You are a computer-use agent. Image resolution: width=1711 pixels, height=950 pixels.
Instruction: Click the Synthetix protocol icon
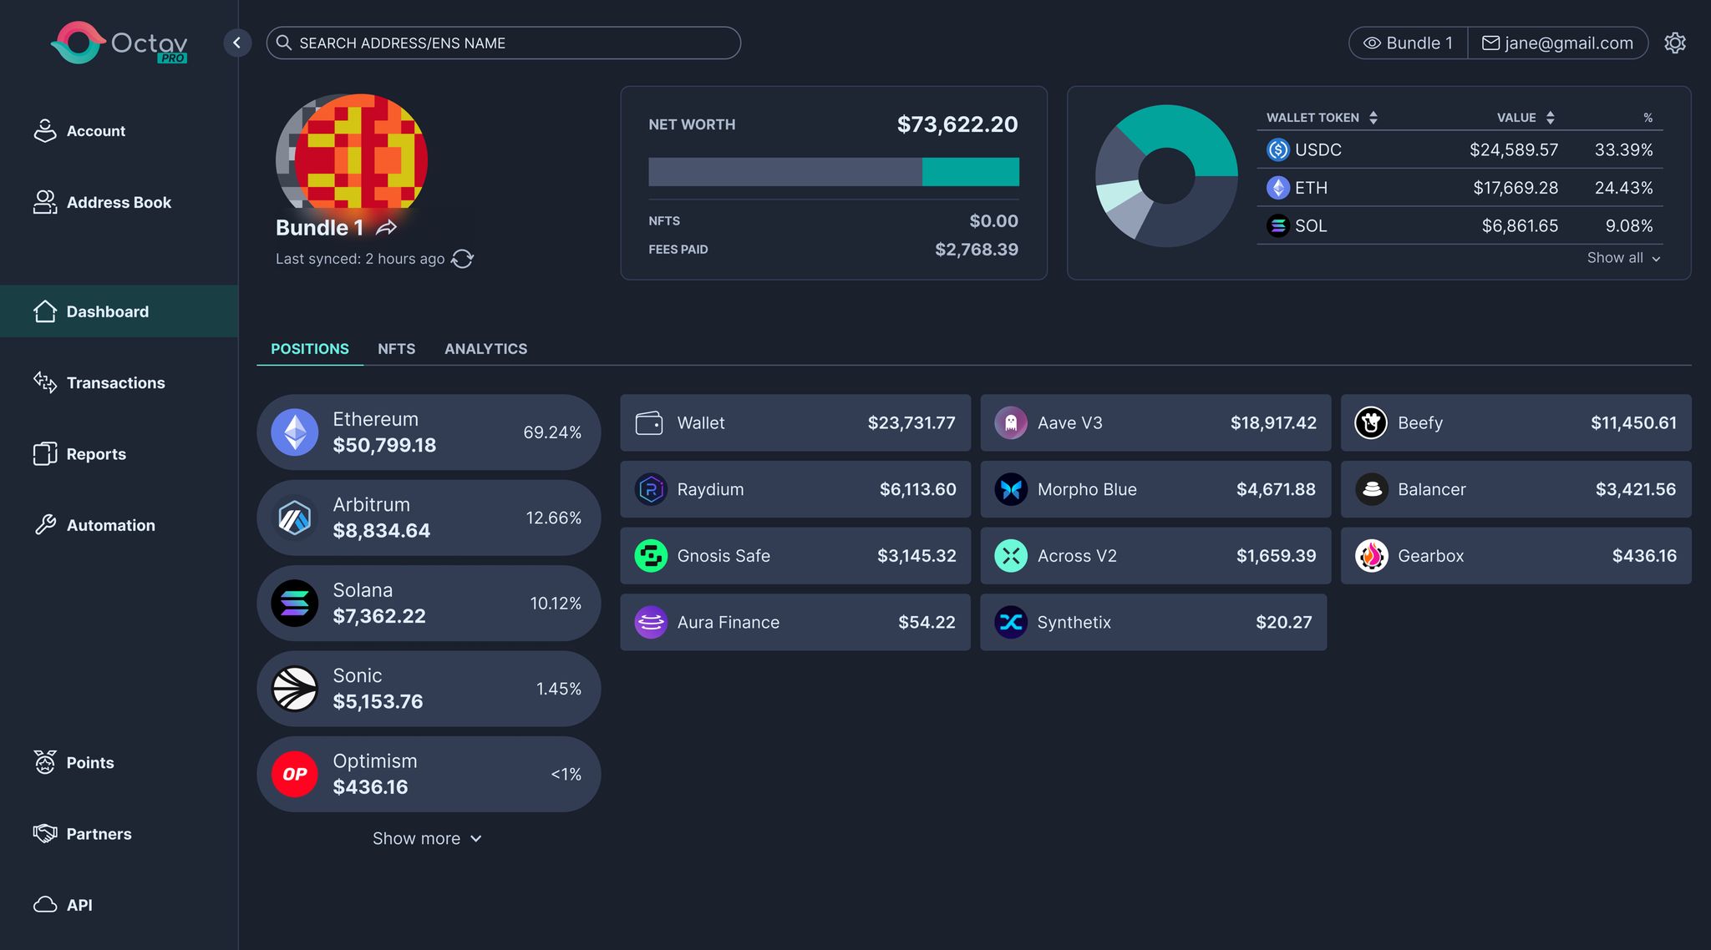(x=1011, y=622)
